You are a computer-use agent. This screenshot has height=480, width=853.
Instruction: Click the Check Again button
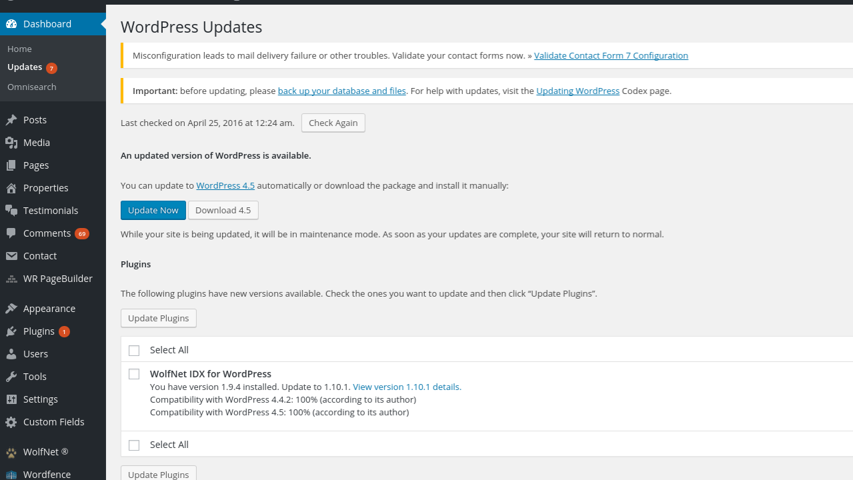click(333, 123)
